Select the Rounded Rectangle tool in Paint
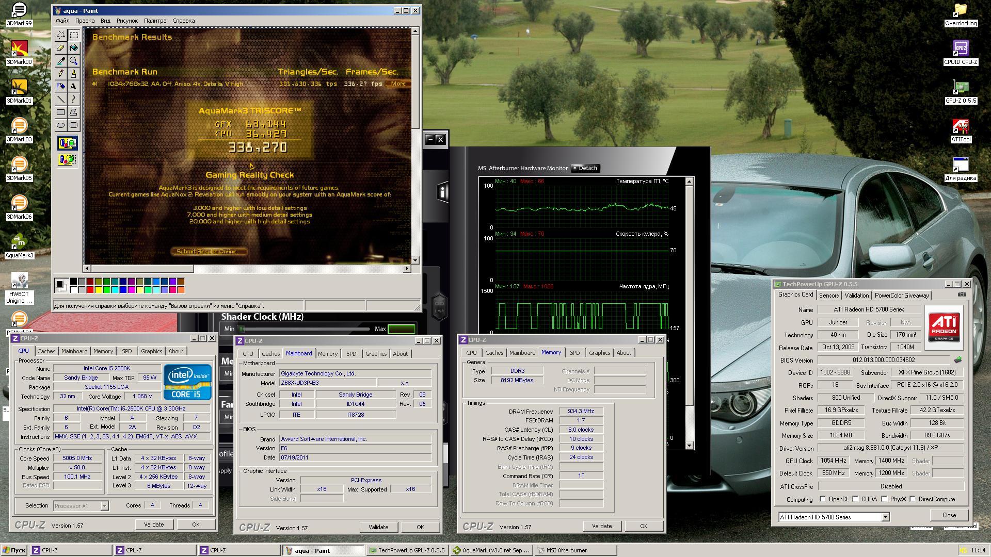Screen dimensions: 991x557 74,125
